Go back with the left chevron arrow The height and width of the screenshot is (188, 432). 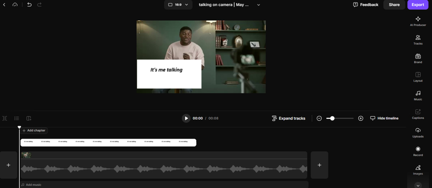tap(4, 5)
